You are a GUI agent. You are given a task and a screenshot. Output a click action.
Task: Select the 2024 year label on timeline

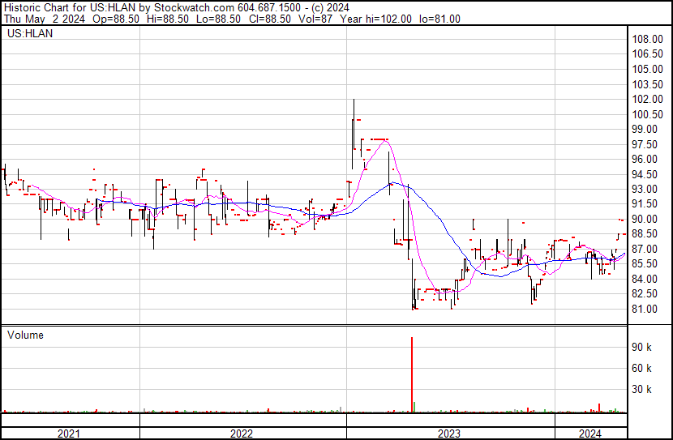click(x=589, y=433)
